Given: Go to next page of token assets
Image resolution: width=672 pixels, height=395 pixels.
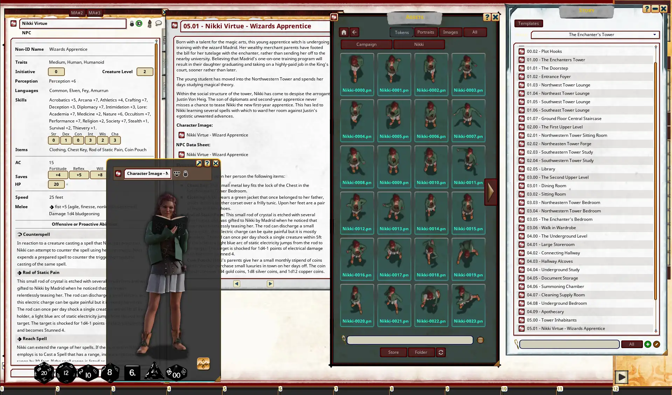Looking at the screenshot, I should pos(490,192).
